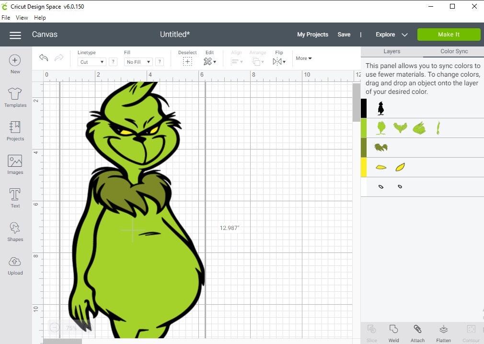Click the Make It button
The image size is (484, 344).
click(449, 34)
